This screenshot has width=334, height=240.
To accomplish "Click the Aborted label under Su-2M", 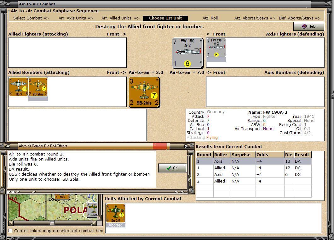I will (115, 225).
